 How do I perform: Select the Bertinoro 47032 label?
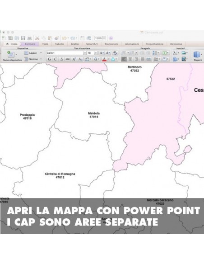(x=134, y=69)
